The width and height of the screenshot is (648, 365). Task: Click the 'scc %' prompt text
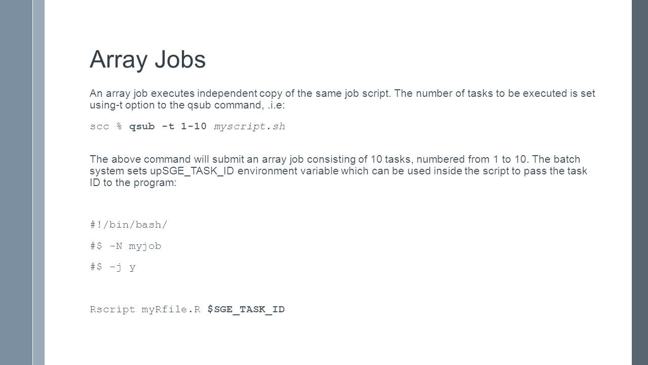tap(106, 127)
